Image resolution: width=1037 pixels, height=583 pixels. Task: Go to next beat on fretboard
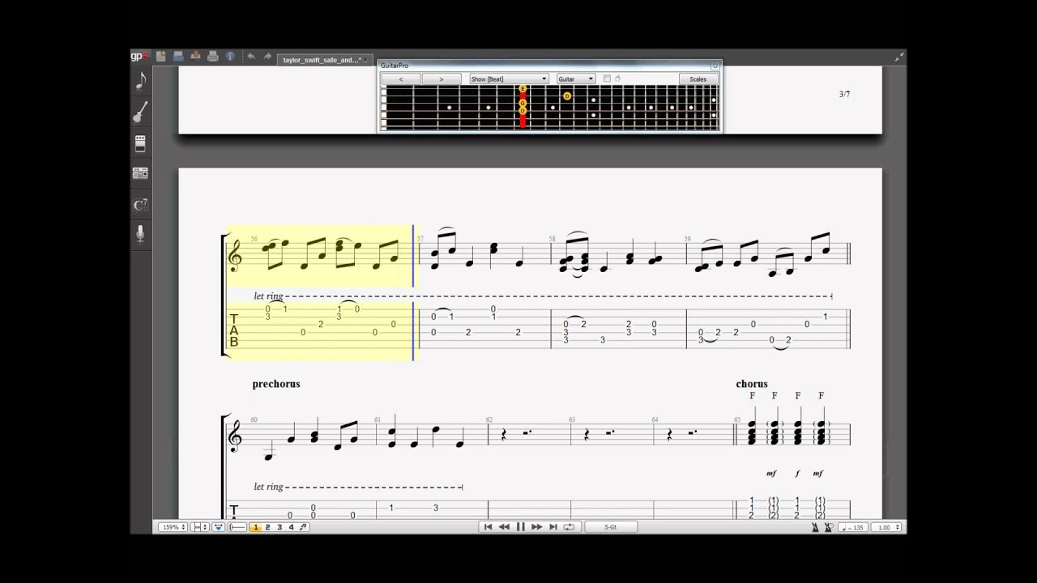441,79
